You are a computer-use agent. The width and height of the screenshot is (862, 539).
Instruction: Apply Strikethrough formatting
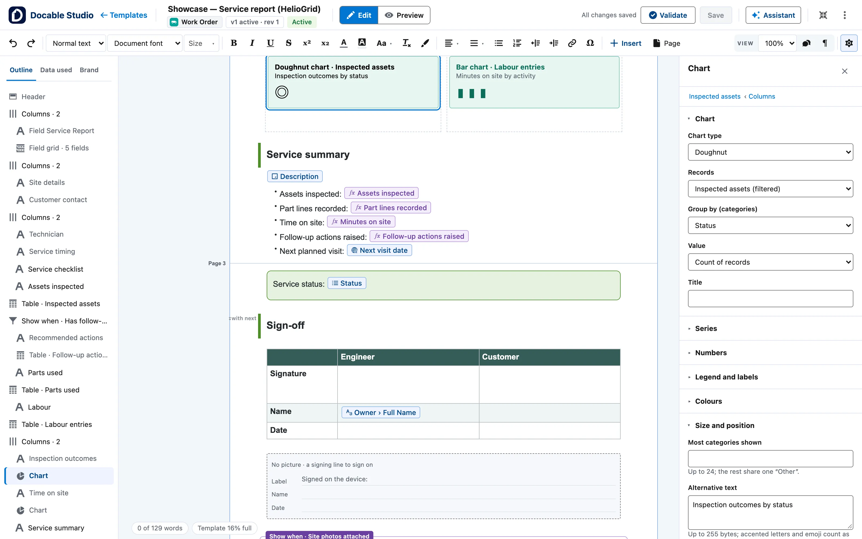point(289,43)
